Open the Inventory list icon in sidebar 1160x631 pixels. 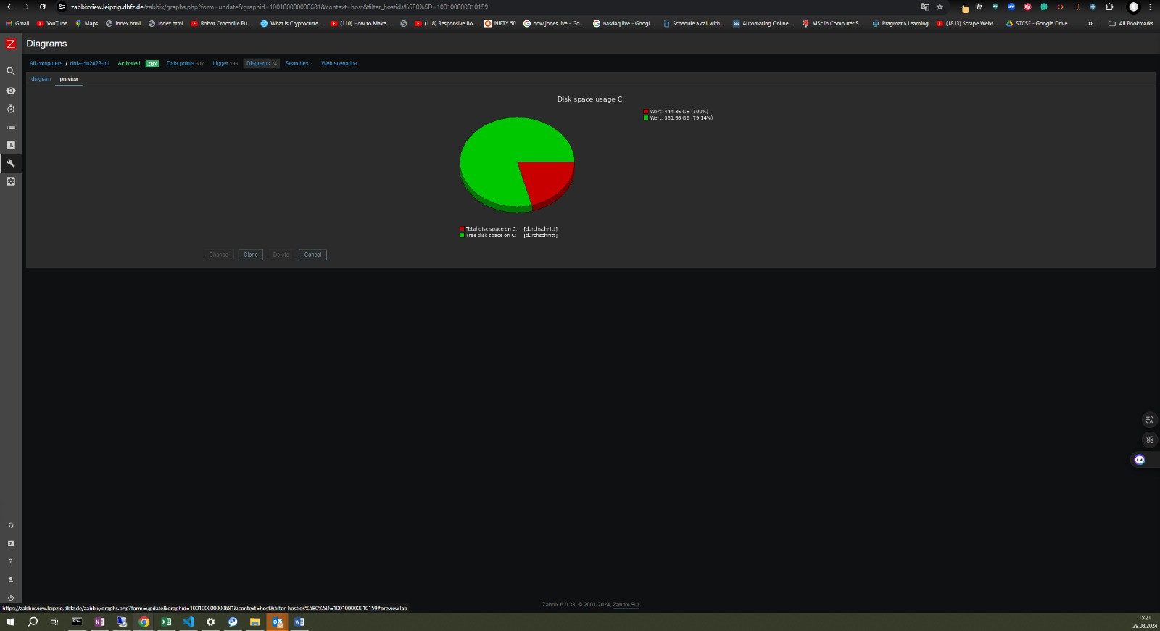click(x=11, y=127)
